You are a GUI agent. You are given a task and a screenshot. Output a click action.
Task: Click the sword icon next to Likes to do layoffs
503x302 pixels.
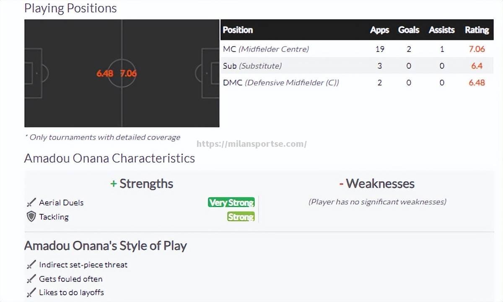[31, 293]
